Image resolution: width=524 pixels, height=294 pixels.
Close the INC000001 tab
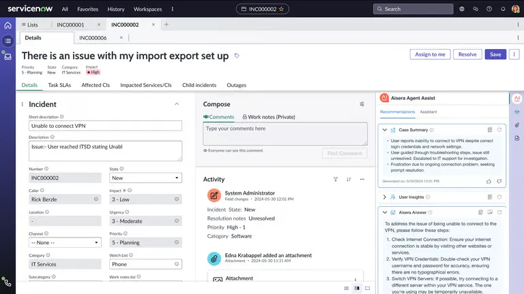tap(99, 24)
